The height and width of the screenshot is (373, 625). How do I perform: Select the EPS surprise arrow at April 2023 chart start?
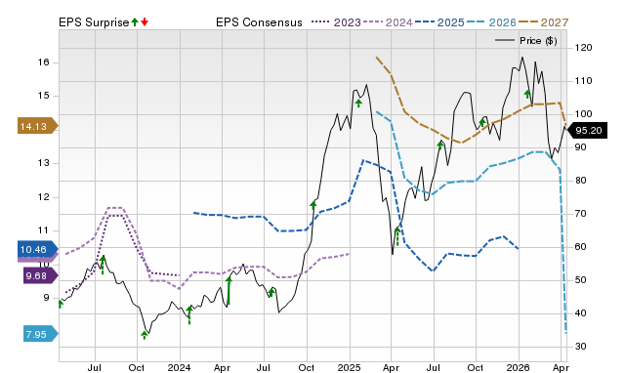pos(61,304)
